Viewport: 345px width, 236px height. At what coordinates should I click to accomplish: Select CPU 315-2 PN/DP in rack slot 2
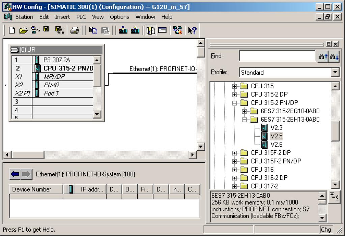point(53,68)
